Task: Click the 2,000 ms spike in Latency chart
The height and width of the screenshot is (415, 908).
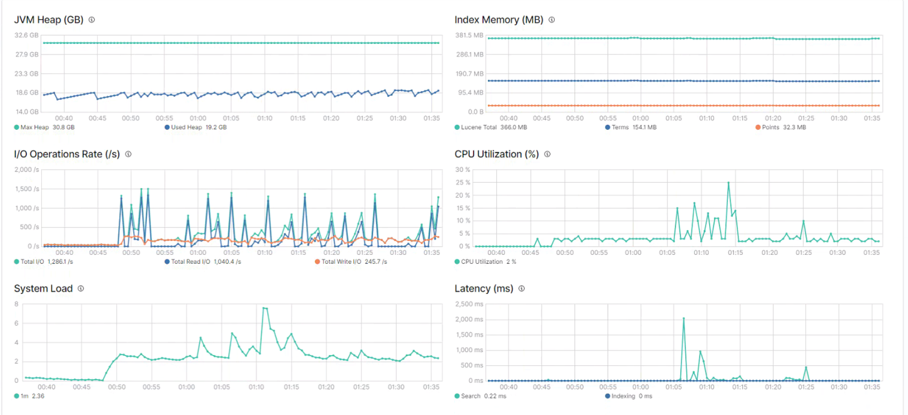Action: (x=684, y=319)
